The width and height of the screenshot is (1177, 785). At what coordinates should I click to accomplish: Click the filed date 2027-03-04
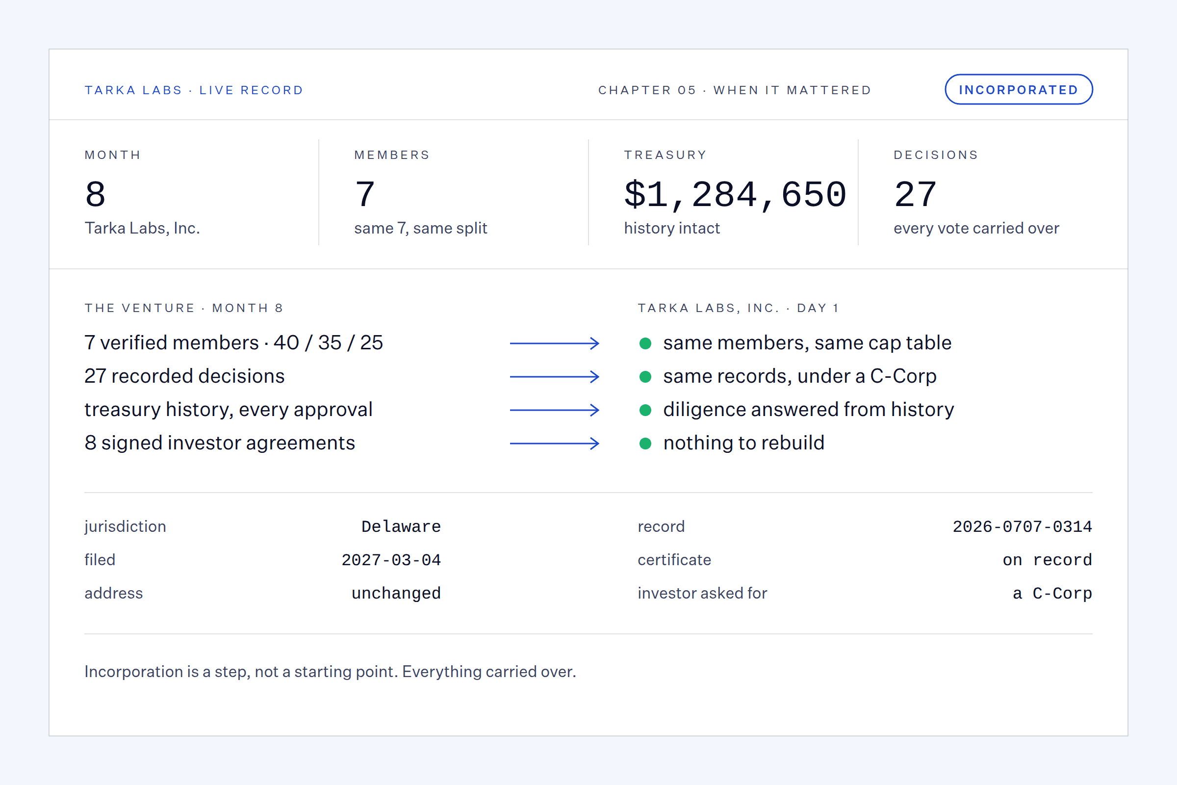pyautogui.click(x=391, y=560)
